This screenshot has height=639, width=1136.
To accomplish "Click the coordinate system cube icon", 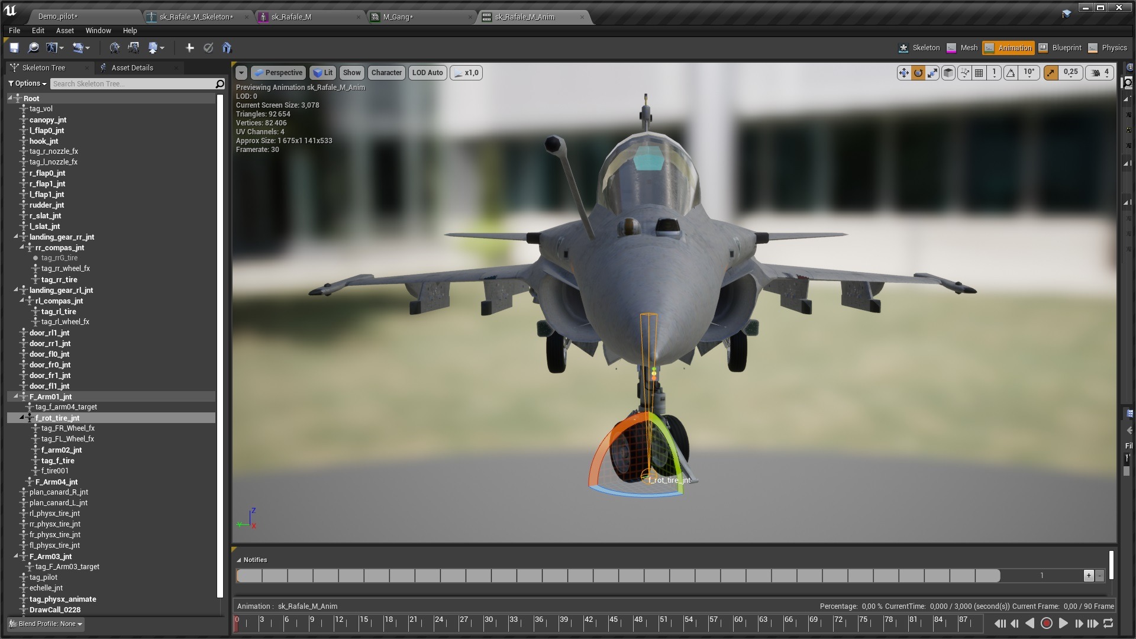I will tap(948, 73).
